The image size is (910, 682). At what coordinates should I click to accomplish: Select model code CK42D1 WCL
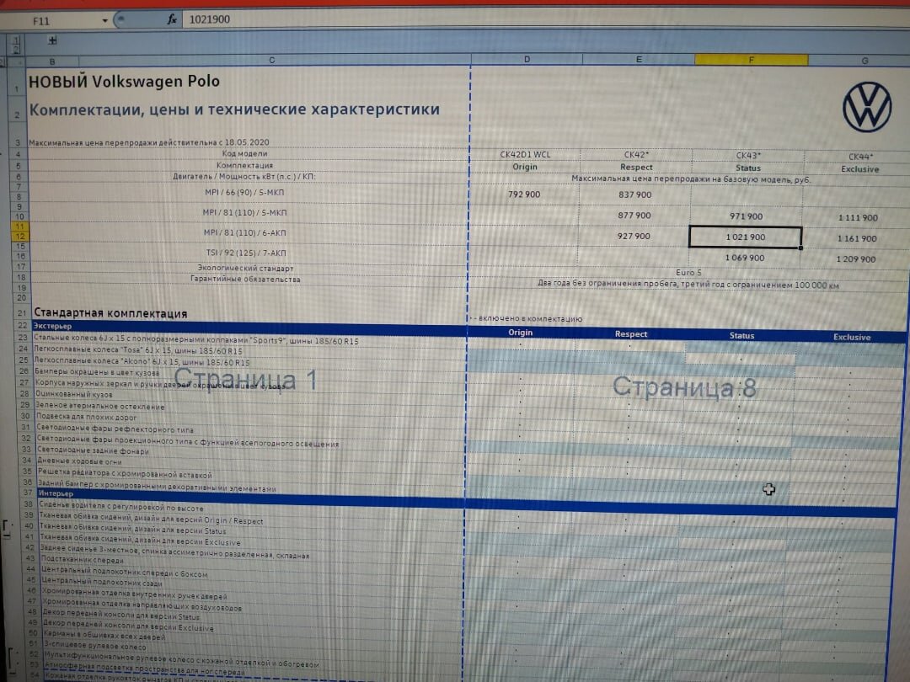(525, 155)
